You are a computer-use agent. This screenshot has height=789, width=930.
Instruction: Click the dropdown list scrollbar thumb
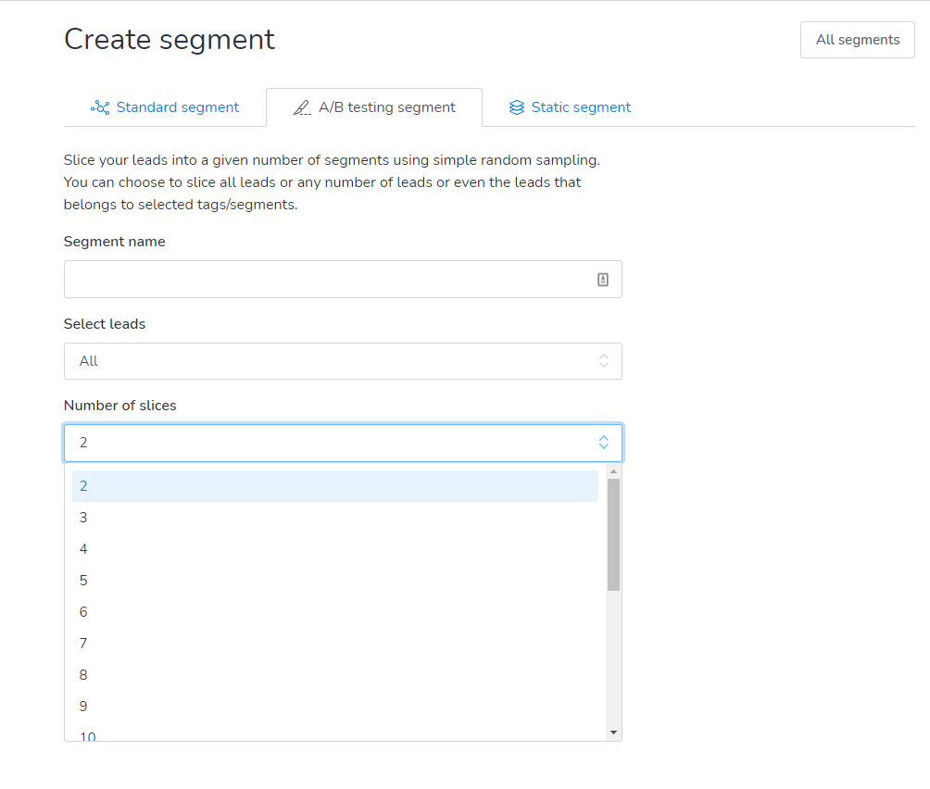[613, 534]
